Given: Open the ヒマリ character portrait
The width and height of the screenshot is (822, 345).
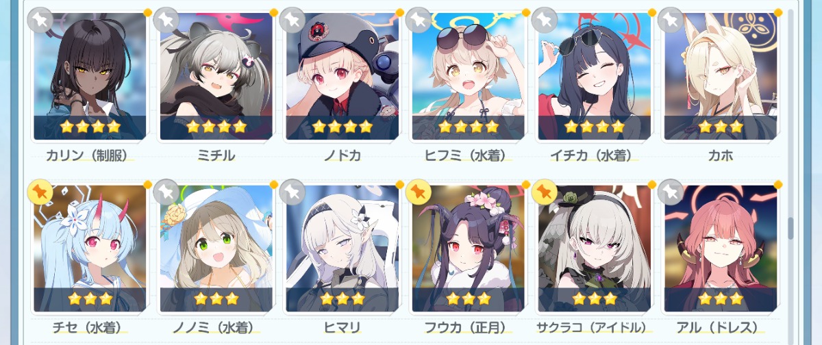Looking at the screenshot, I should [342, 248].
